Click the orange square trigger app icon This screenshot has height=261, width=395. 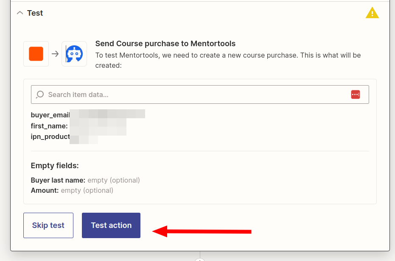click(x=36, y=54)
